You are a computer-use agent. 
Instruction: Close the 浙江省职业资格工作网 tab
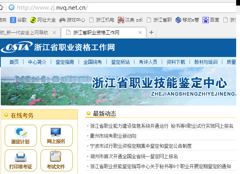pyautogui.click(x=140, y=33)
